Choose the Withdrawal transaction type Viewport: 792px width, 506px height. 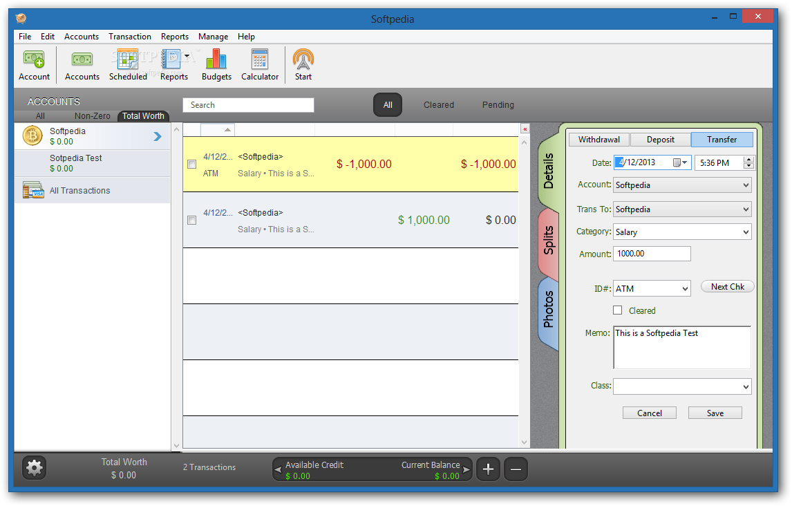pos(599,140)
